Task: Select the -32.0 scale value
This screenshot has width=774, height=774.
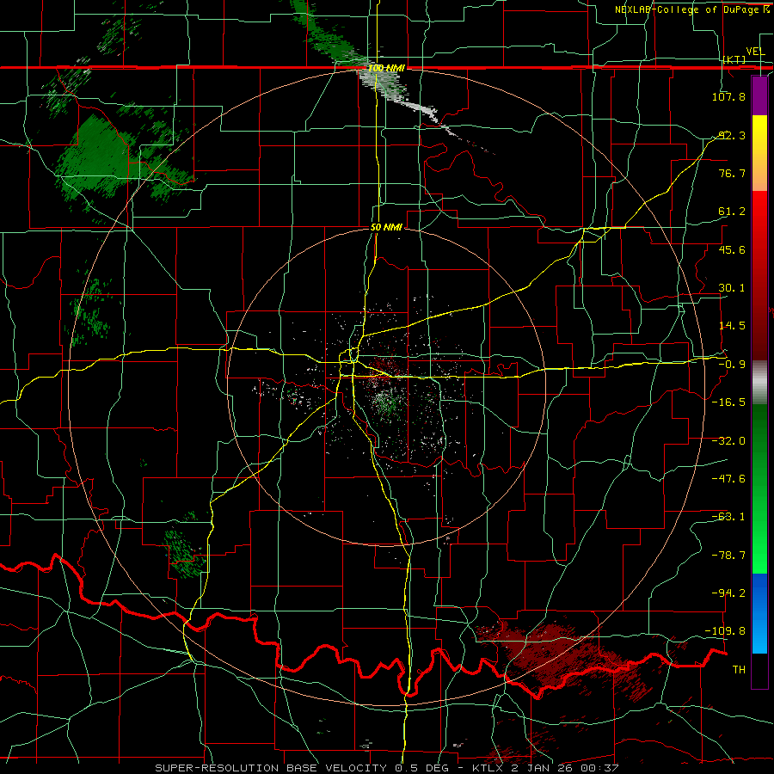Action: click(x=728, y=441)
